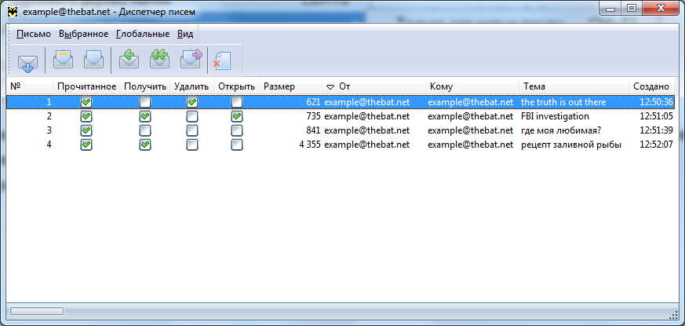
Task: Click the single green arrow reply icon
Action: coord(129,60)
